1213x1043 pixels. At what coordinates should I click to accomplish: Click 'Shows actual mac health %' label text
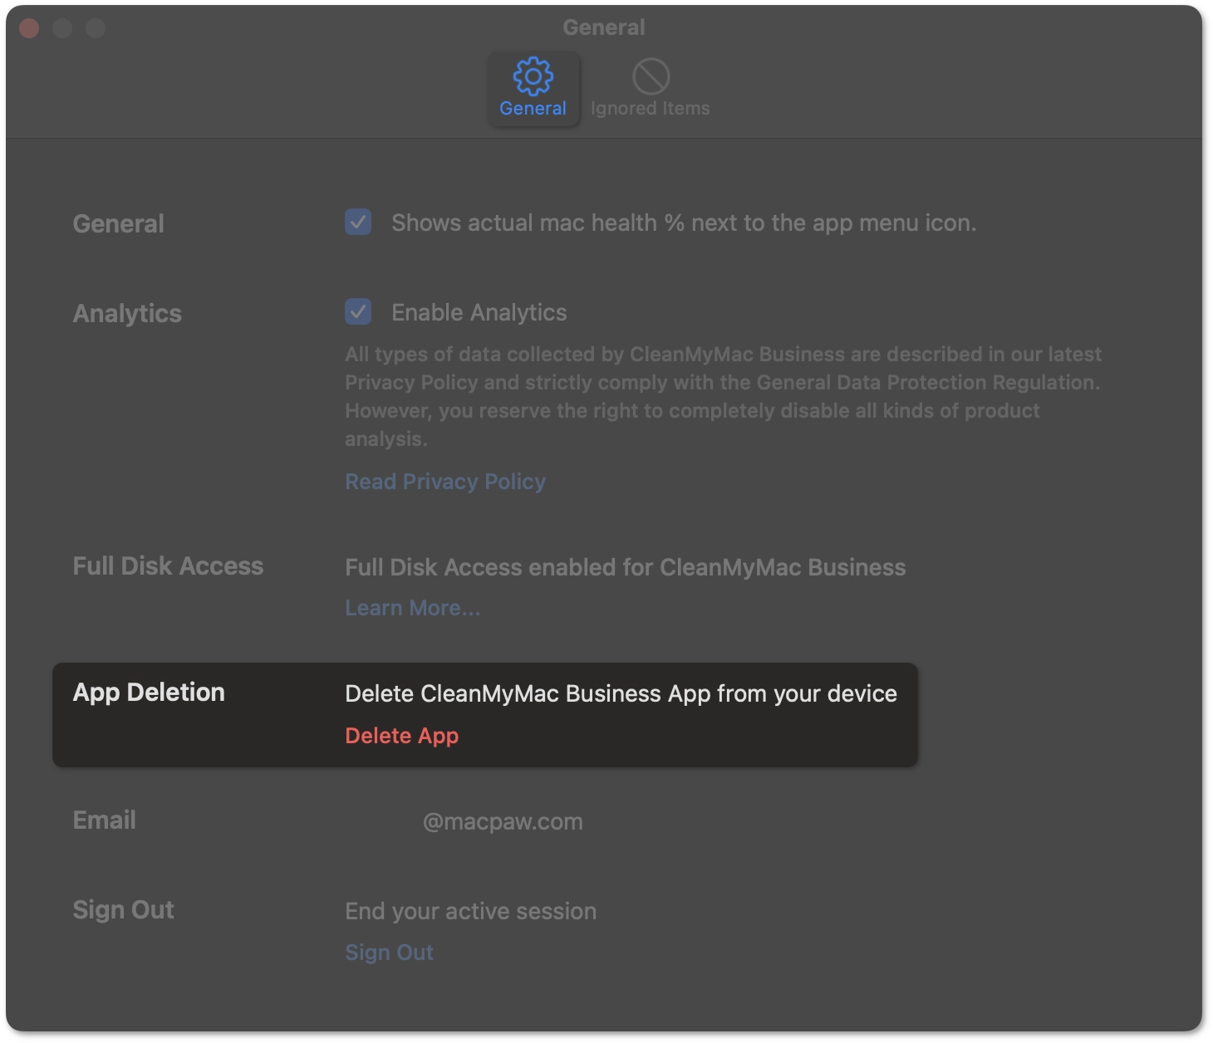click(684, 223)
